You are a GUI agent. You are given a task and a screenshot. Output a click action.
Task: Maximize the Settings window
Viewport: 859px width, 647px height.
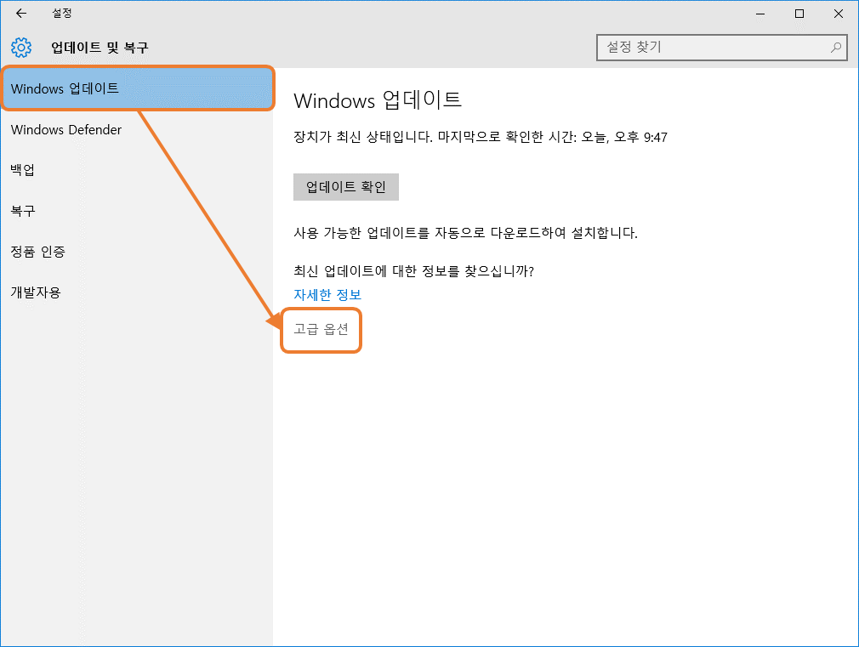799,14
